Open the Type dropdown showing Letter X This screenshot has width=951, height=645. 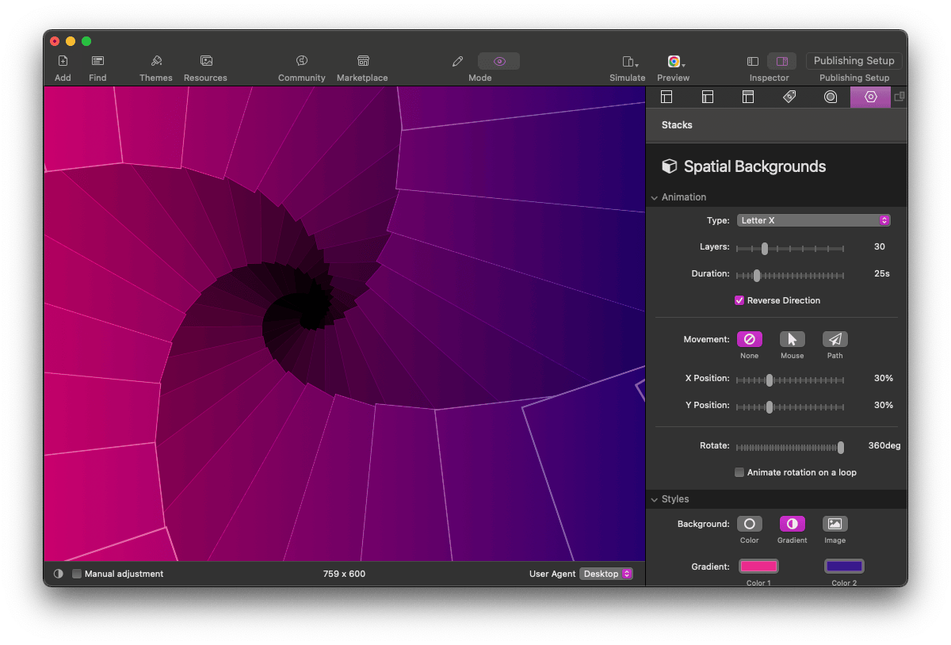point(814,220)
